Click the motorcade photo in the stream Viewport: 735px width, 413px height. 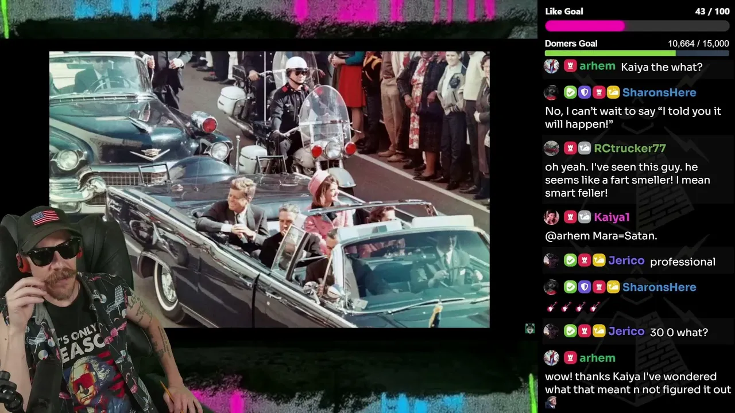click(x=269, y=189)
